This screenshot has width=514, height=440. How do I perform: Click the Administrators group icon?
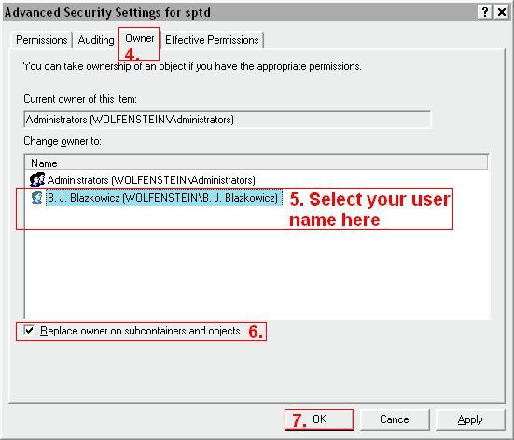(37, 179)
